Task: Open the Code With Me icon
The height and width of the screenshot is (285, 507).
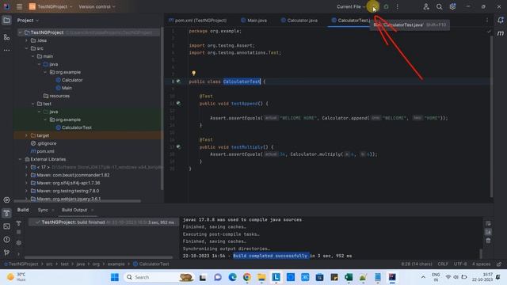Action: pyautogui.click(x=426, y=6)
